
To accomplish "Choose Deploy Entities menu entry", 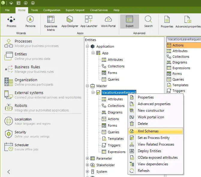I will tap(155, 151).
